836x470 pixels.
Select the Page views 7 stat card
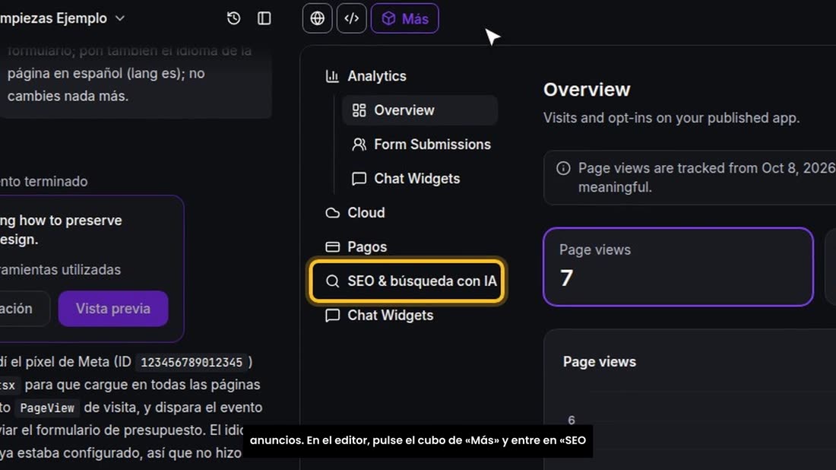(x=678, y=267)
